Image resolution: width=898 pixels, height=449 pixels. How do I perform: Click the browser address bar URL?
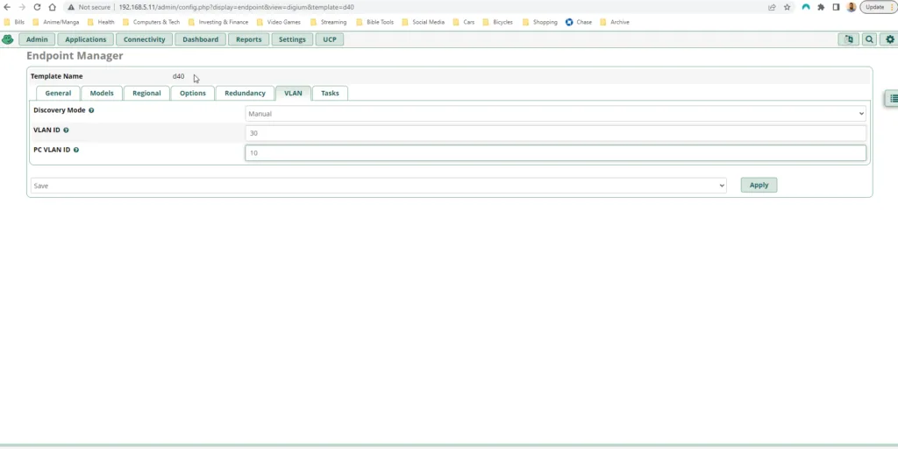click(x=237, y=7)
